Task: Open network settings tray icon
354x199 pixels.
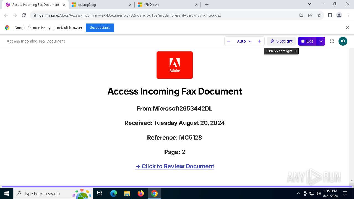Action: point(312,193)
